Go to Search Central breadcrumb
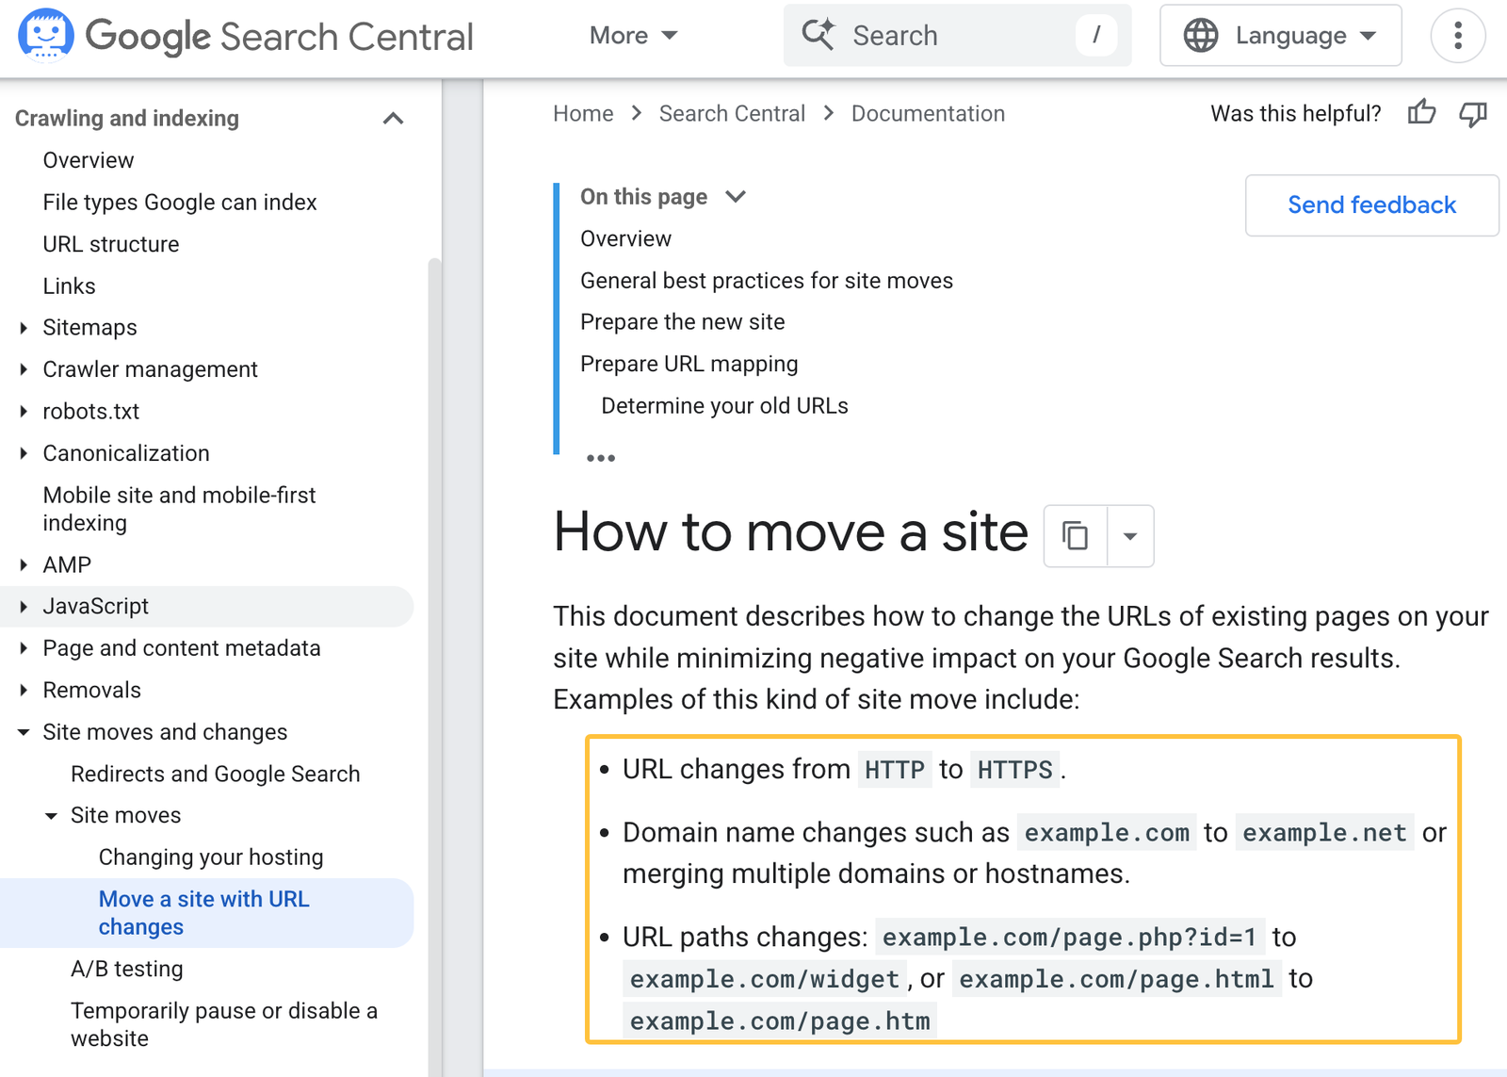 click(x=732, y=114)
